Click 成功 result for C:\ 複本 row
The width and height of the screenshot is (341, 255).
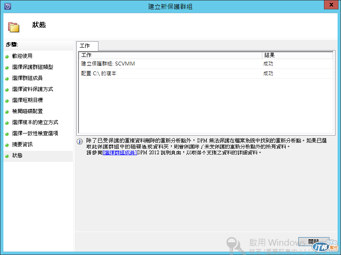pos(268,74)
